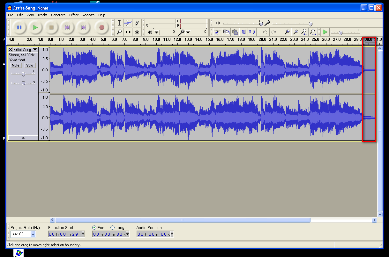389x257 pixels.
Task: Solo the Artist-Song track
Action: click(30, 65)
